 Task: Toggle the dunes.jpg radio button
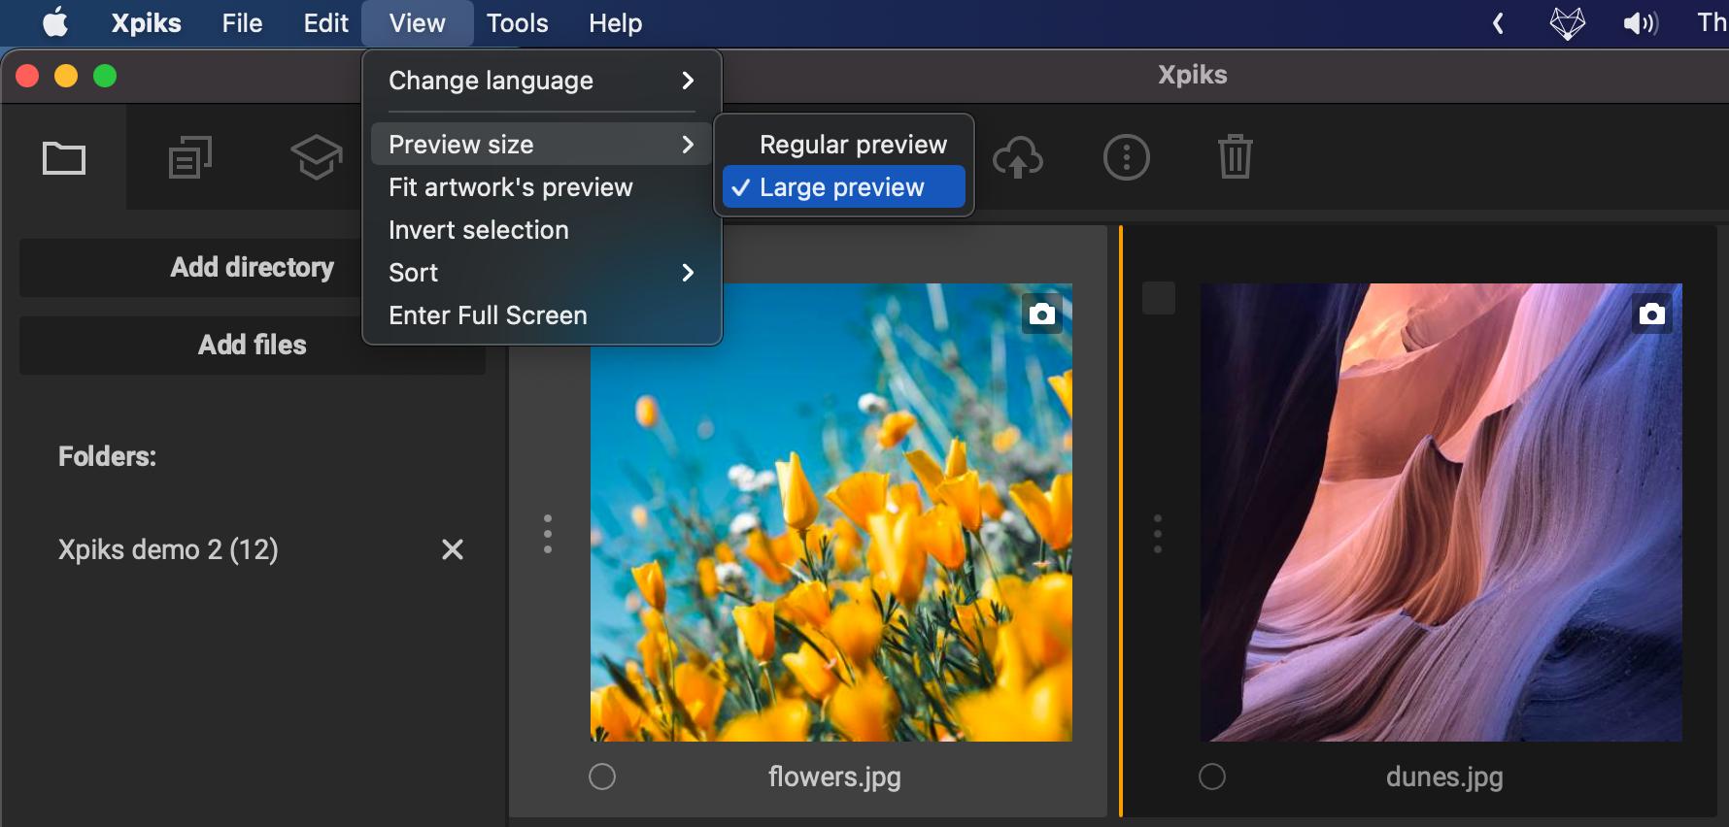(x=1212, y=777)
